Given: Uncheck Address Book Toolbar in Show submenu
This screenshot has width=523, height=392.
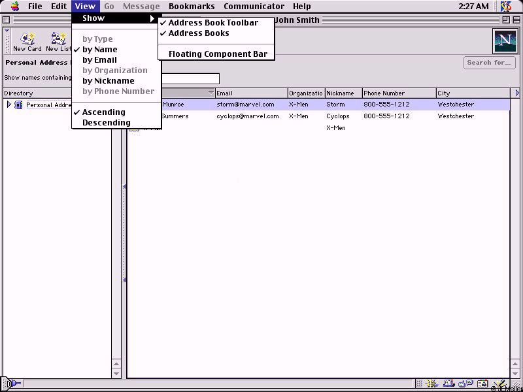Looking at the screenshot, I should pyautogui.click(x=213, y=23).
